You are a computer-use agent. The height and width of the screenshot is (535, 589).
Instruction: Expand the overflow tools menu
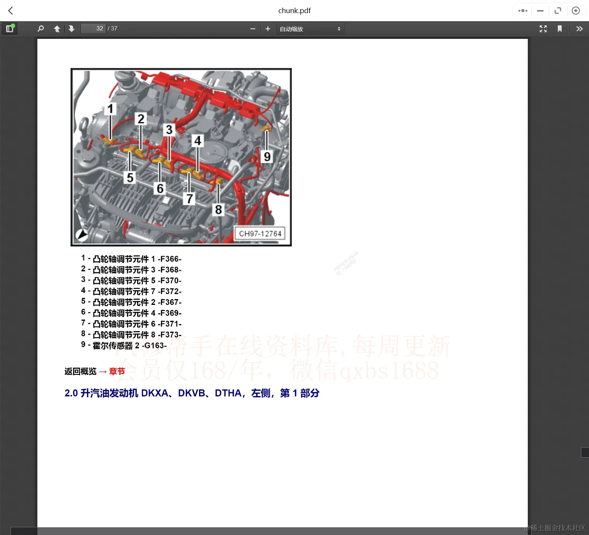579,28
